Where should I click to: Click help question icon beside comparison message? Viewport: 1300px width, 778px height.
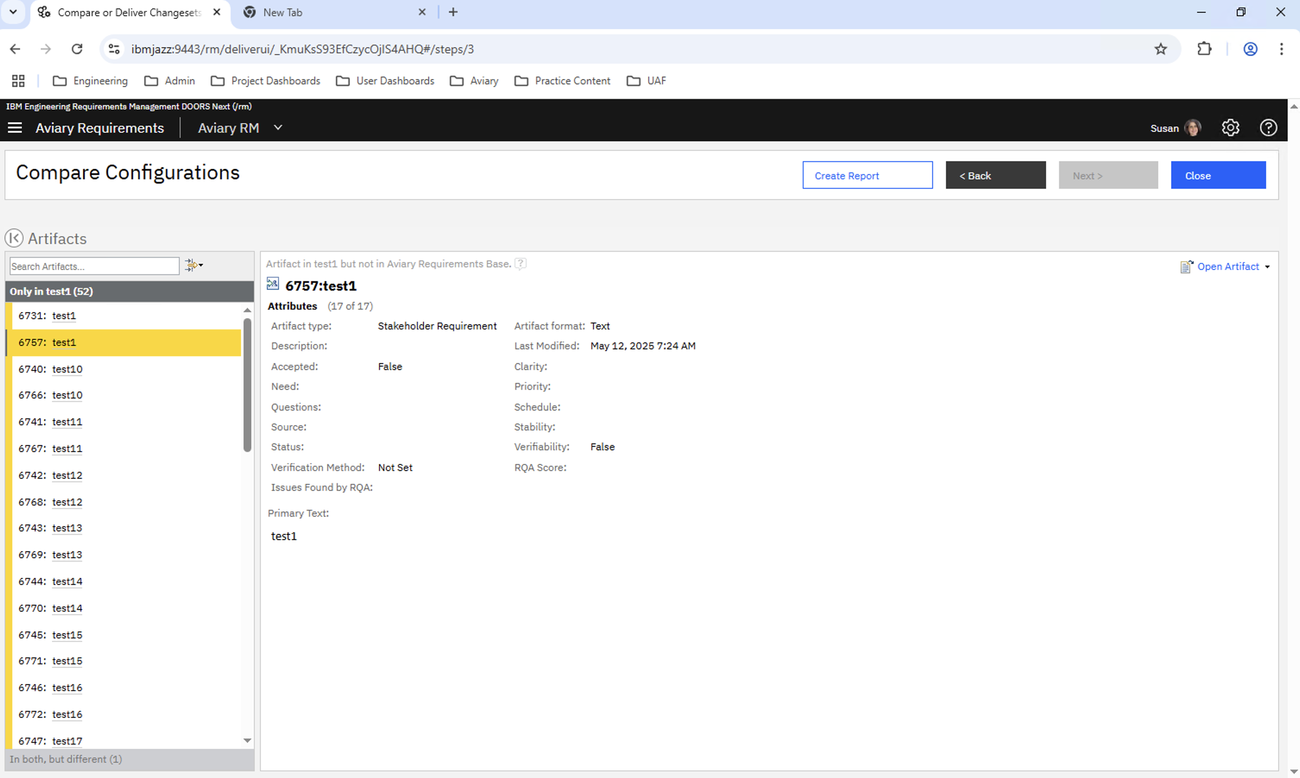click(x=521, y=264)
